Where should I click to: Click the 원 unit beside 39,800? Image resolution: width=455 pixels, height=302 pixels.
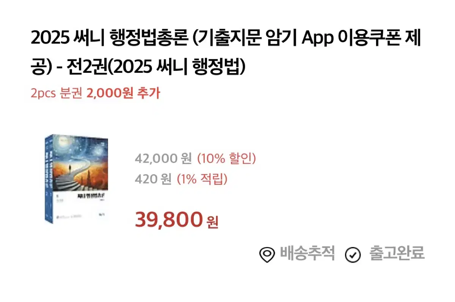[x=212, y=222]
